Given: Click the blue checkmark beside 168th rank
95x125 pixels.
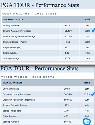Looking at the screenshot, I should tap(93, 30).
